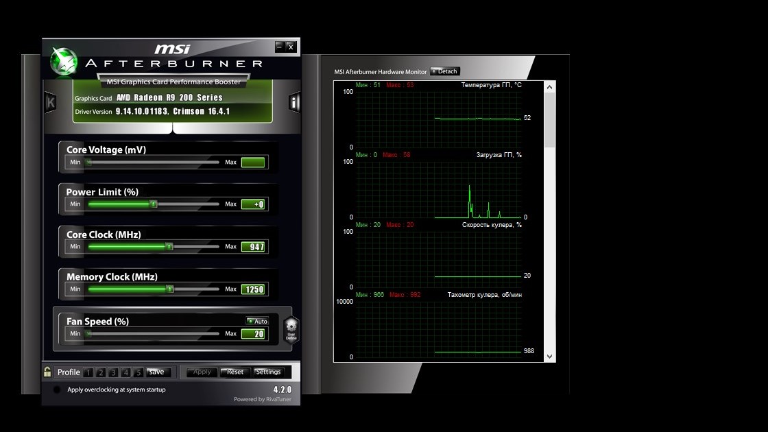Close the Afterburner window
Screen dimensions: 768x432
pos(291,47)
